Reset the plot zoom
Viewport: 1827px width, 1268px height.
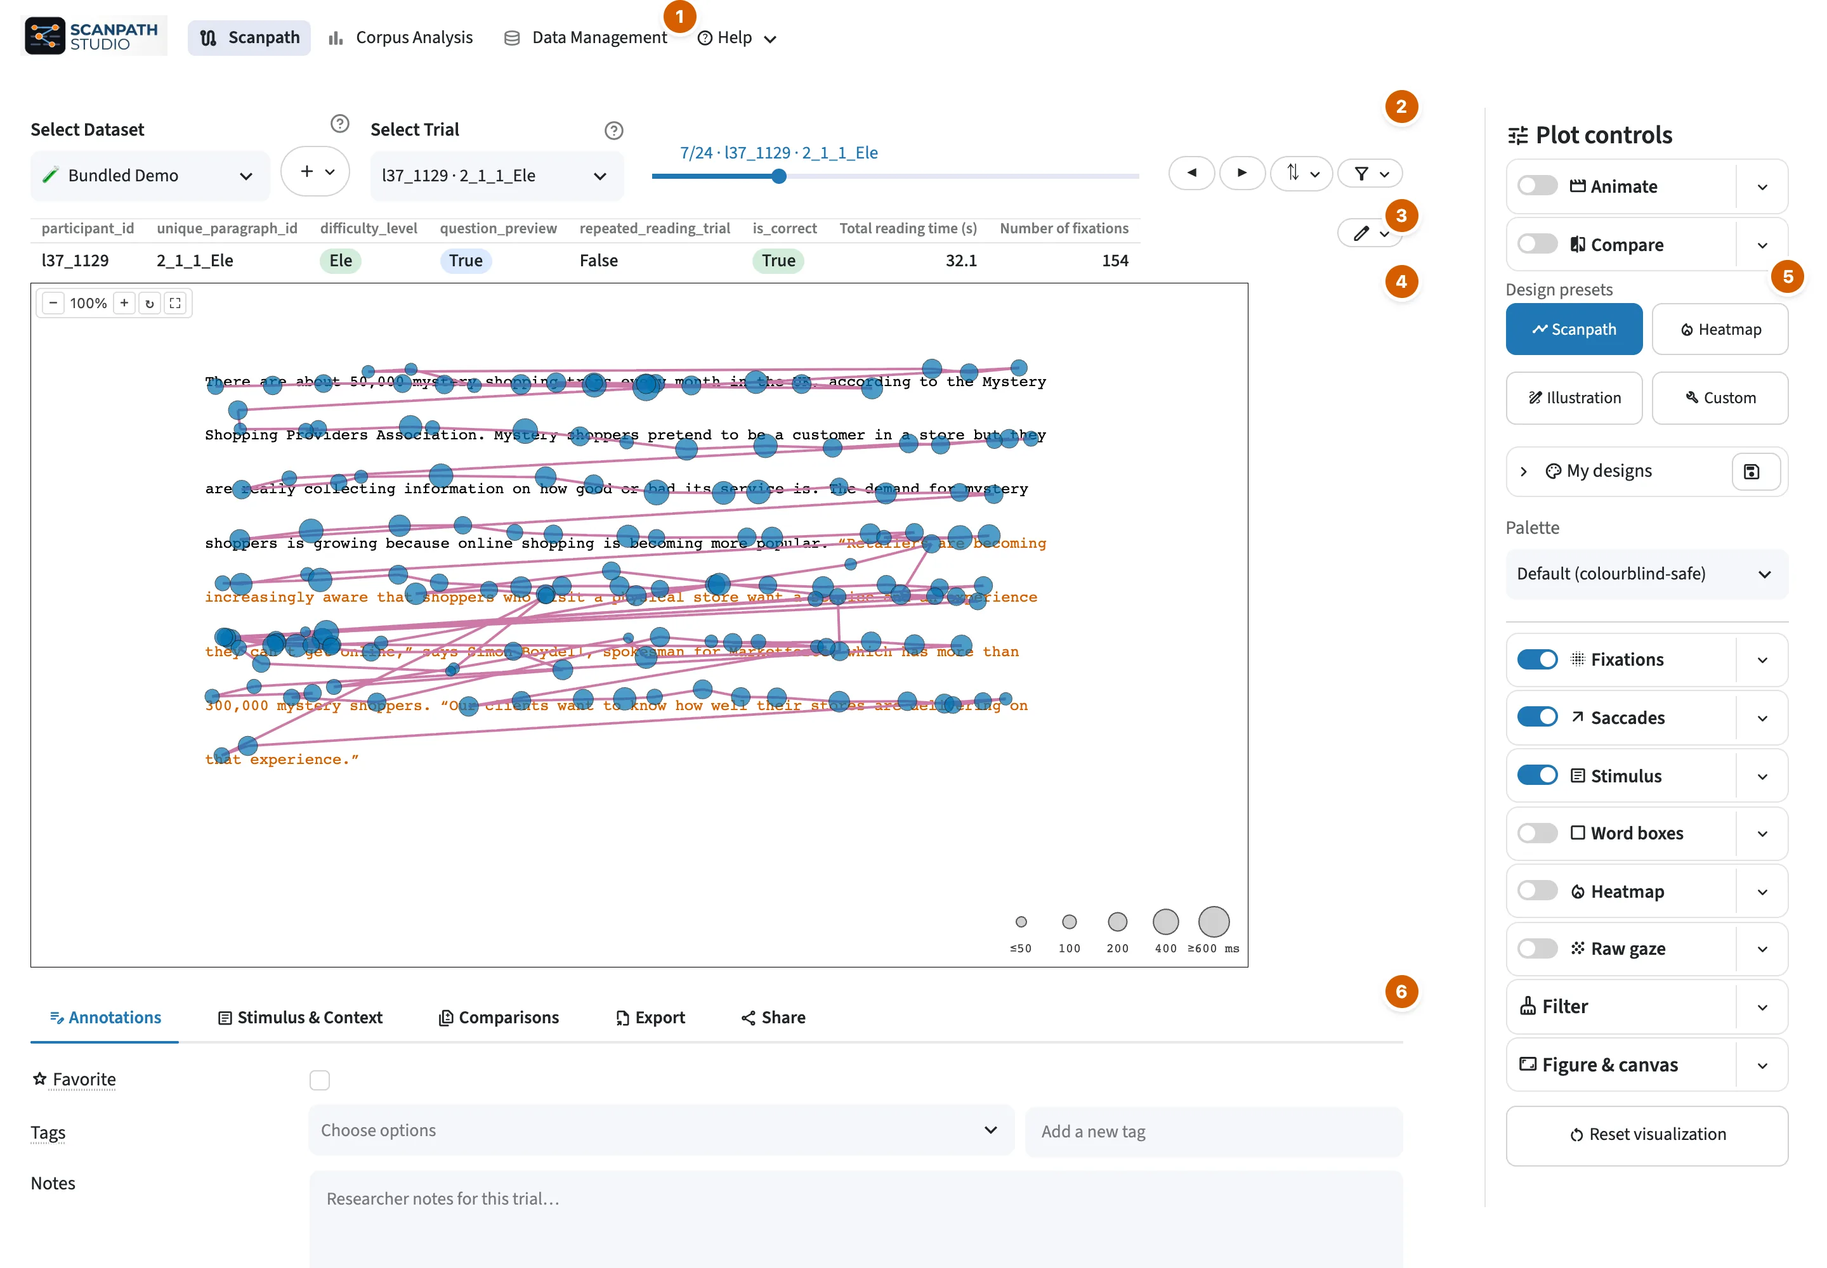pos(150,302)
